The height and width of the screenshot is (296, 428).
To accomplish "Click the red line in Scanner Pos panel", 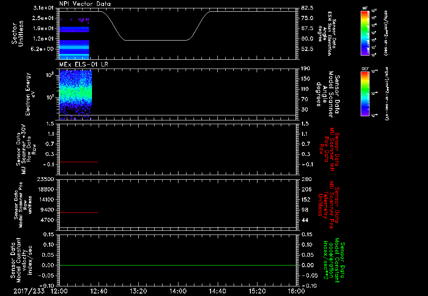I will [x=79, y=212].
